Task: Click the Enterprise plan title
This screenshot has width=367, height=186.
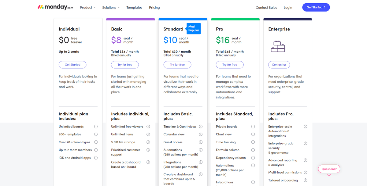Action: point(279,29)
